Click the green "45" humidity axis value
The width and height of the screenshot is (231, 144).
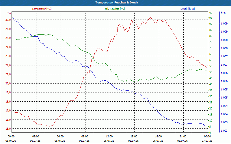[211, 78]
